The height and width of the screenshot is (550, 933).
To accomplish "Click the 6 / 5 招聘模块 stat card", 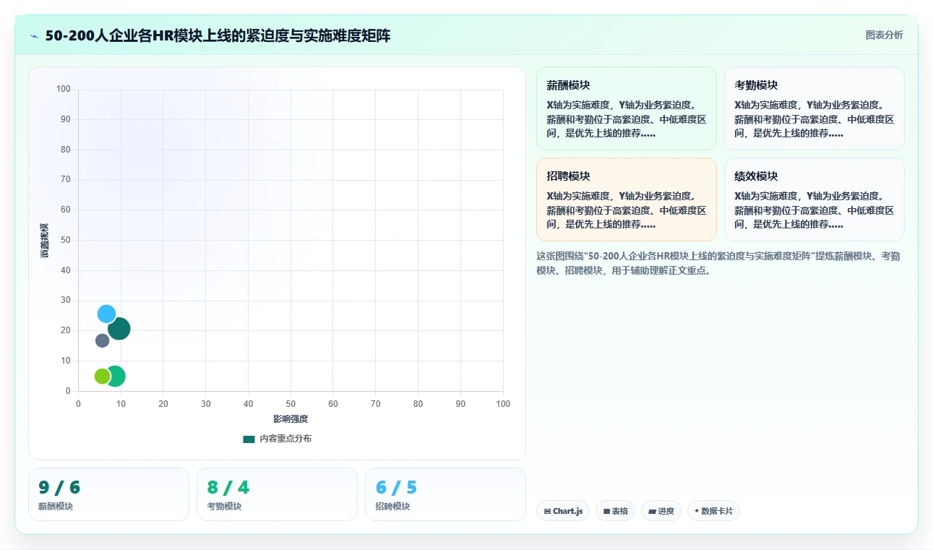I will coord(445,494).
